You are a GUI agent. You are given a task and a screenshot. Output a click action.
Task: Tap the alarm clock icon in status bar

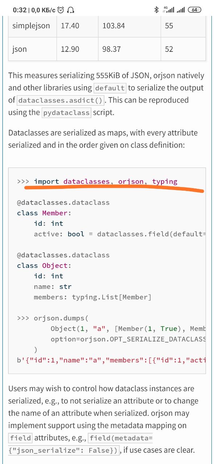(x=61, y=10)
